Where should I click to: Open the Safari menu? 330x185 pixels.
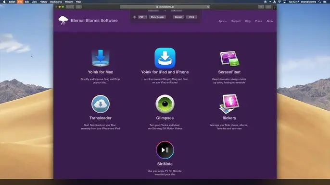(x=12, y=2)
